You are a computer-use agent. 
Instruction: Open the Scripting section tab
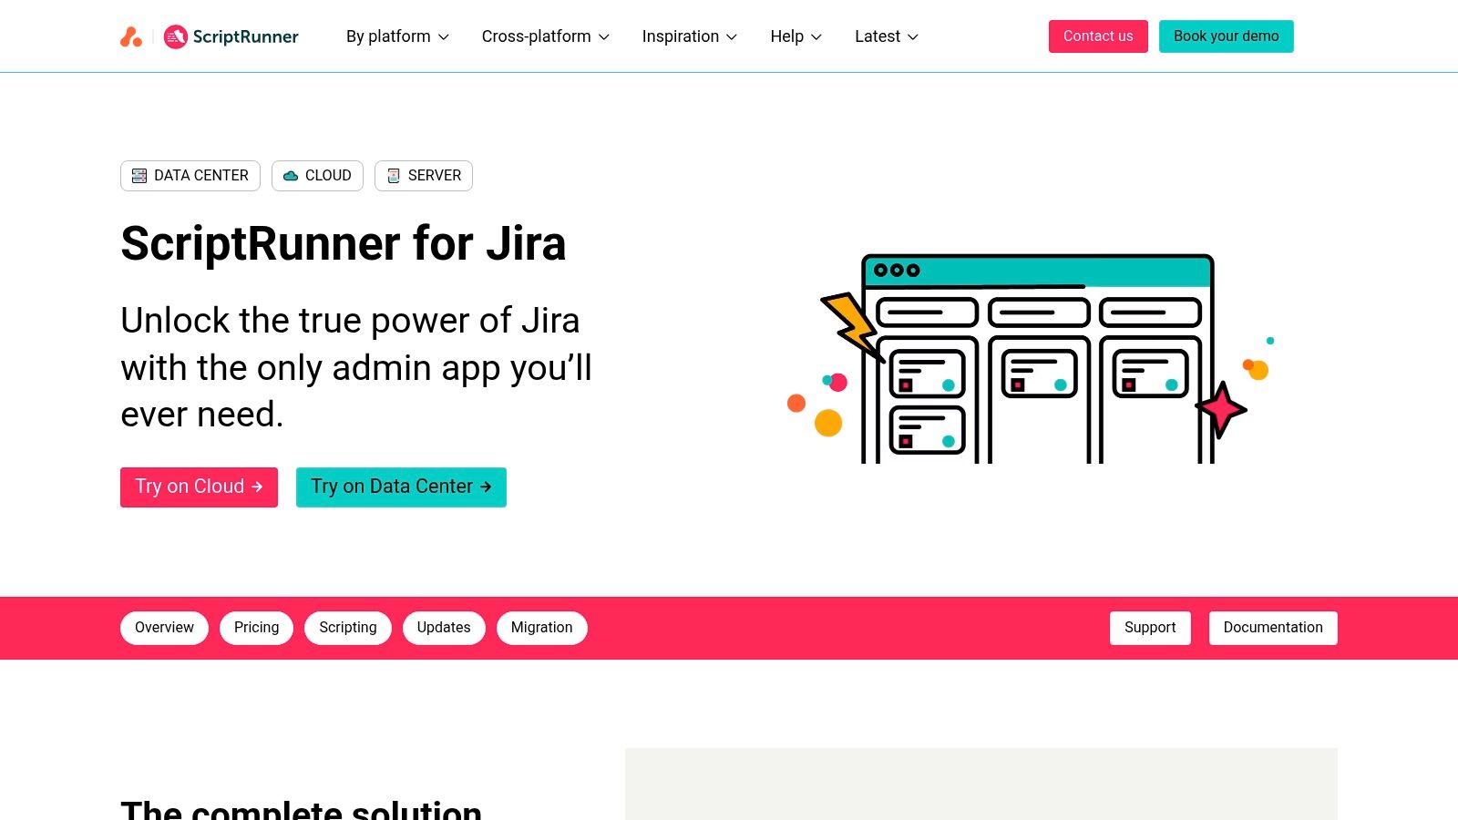(347, 627)
